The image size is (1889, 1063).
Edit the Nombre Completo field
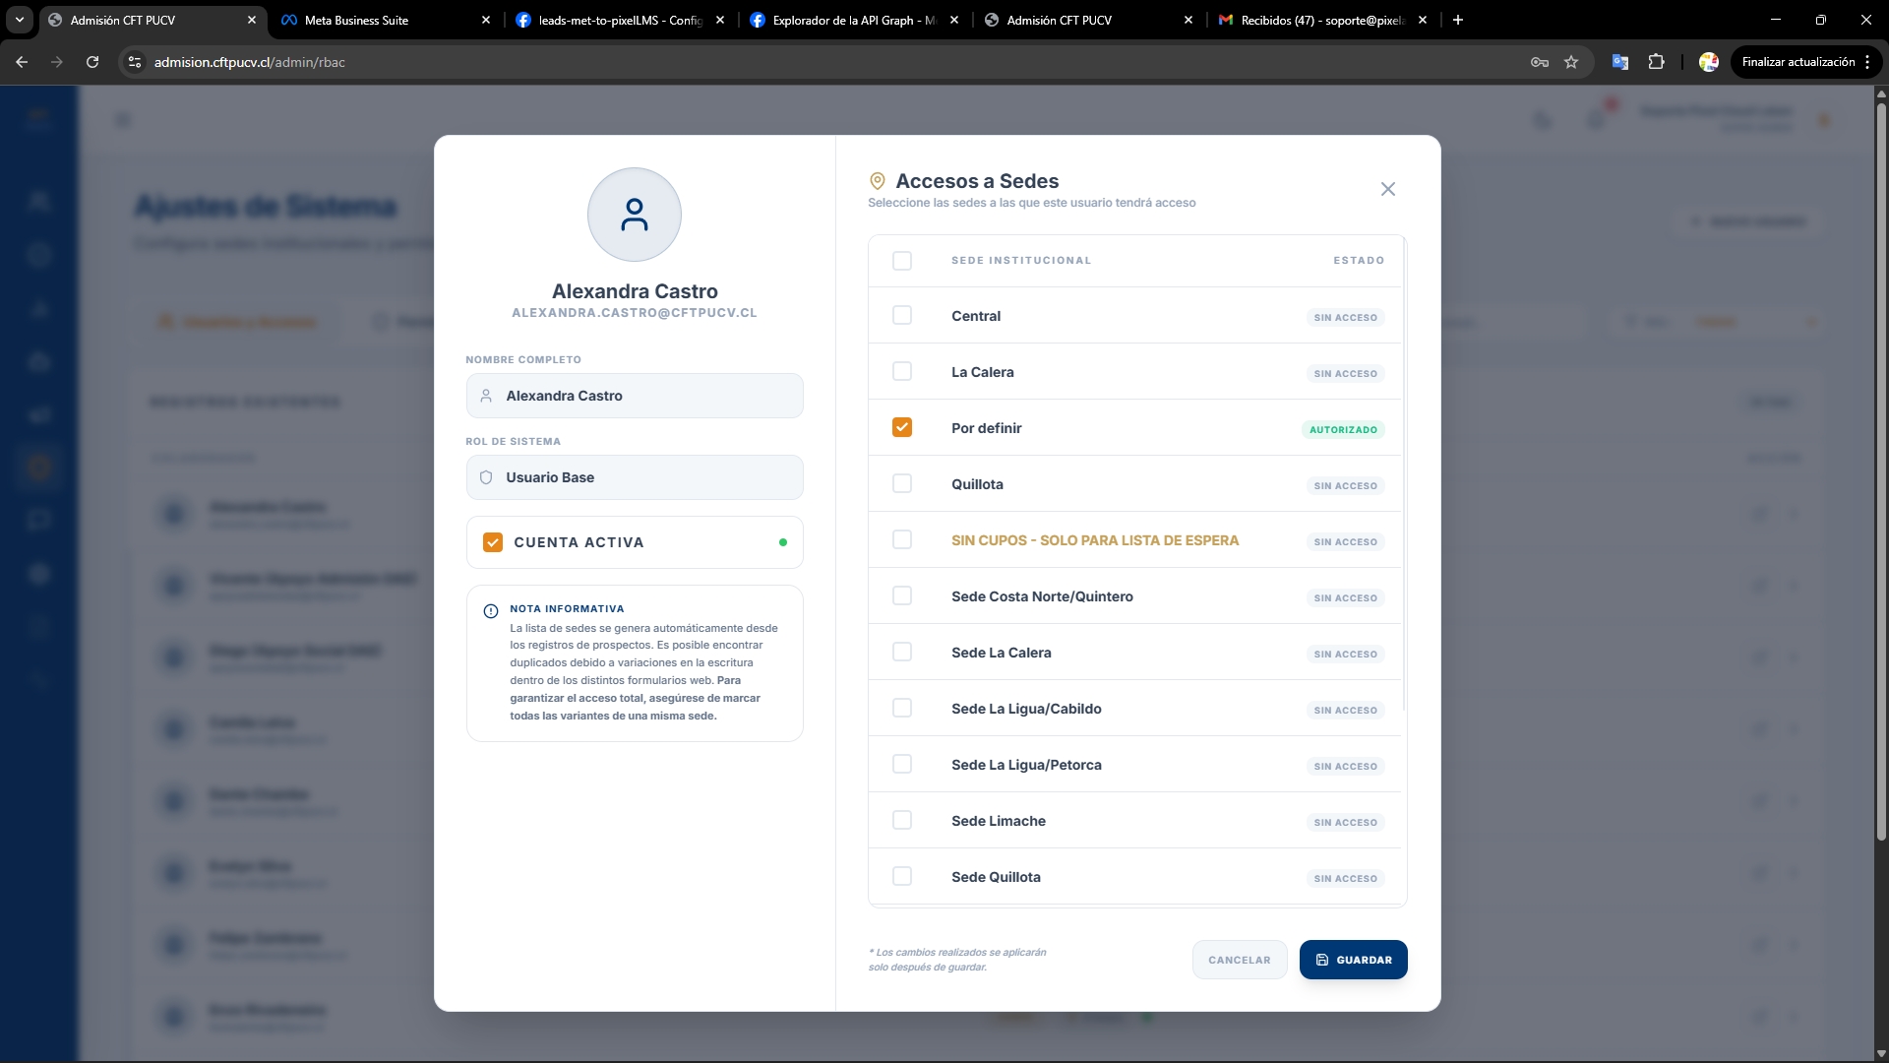point(635,396)
